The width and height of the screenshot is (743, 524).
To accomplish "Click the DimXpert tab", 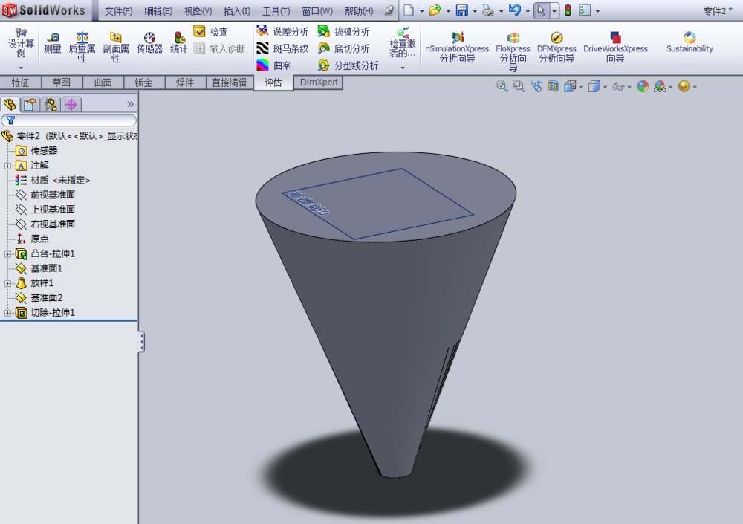I will click(318, 83).
